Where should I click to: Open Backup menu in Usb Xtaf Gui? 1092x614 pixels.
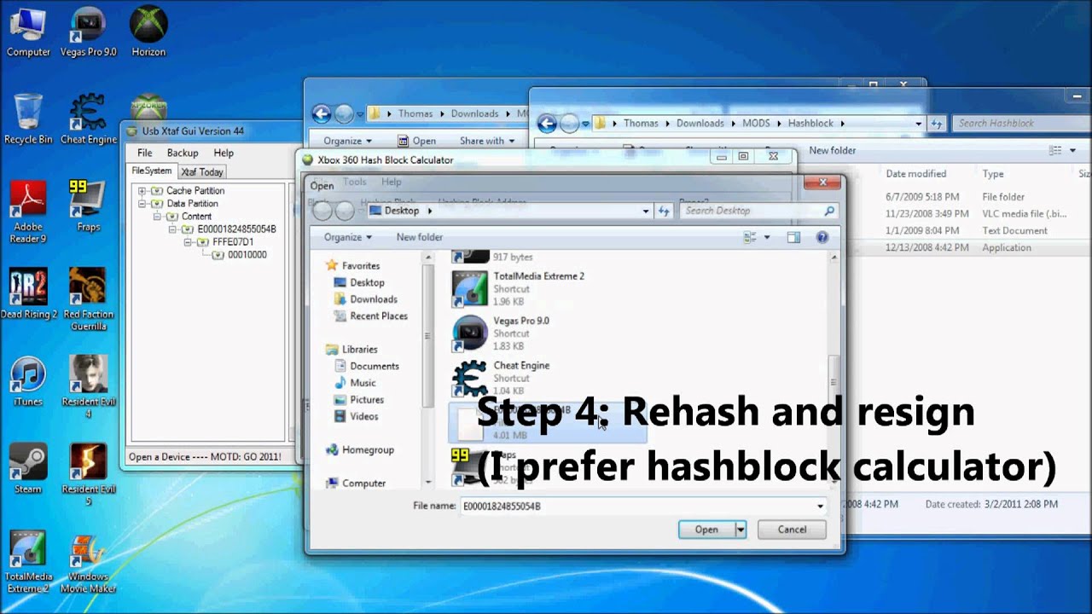[x=183, y=153]
